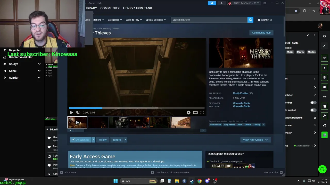The image size is (330, 185).
Task: Open the Help menu in Steam
Action: tap(100, 3)
